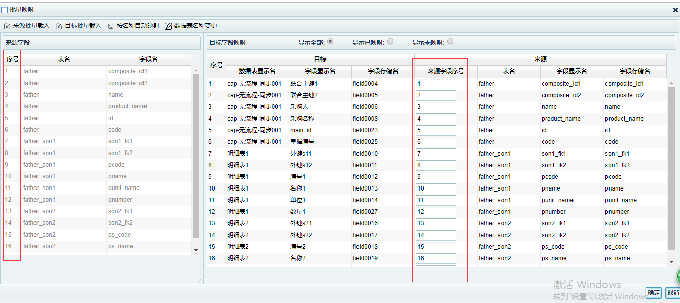Click the 来源批量载入 toolbar icon
This screenshot has height=303, width=680.
click(x=7, y=26)
